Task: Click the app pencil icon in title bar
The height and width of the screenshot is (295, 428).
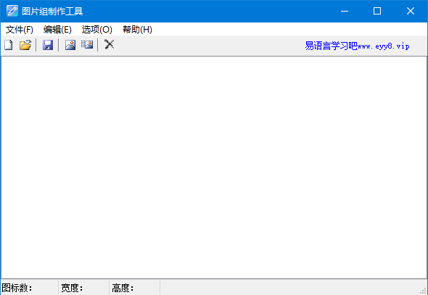Action: [12, 11]
